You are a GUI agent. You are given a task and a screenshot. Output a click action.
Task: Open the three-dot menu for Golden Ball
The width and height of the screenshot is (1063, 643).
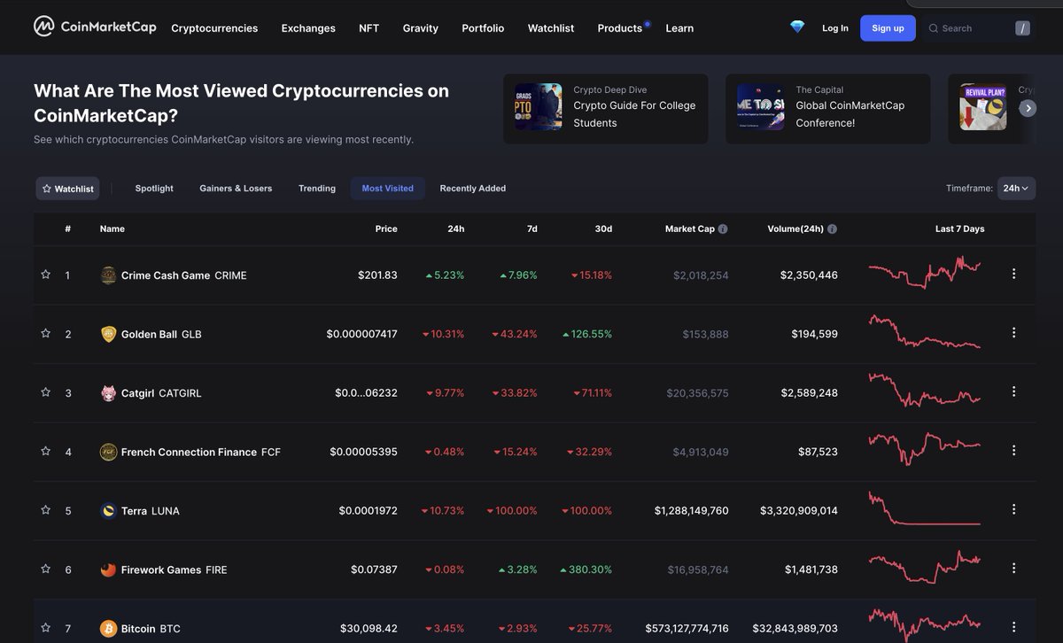[1014, 333]
